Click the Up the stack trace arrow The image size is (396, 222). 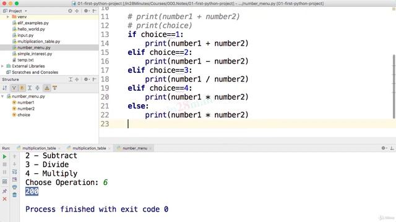14,157
